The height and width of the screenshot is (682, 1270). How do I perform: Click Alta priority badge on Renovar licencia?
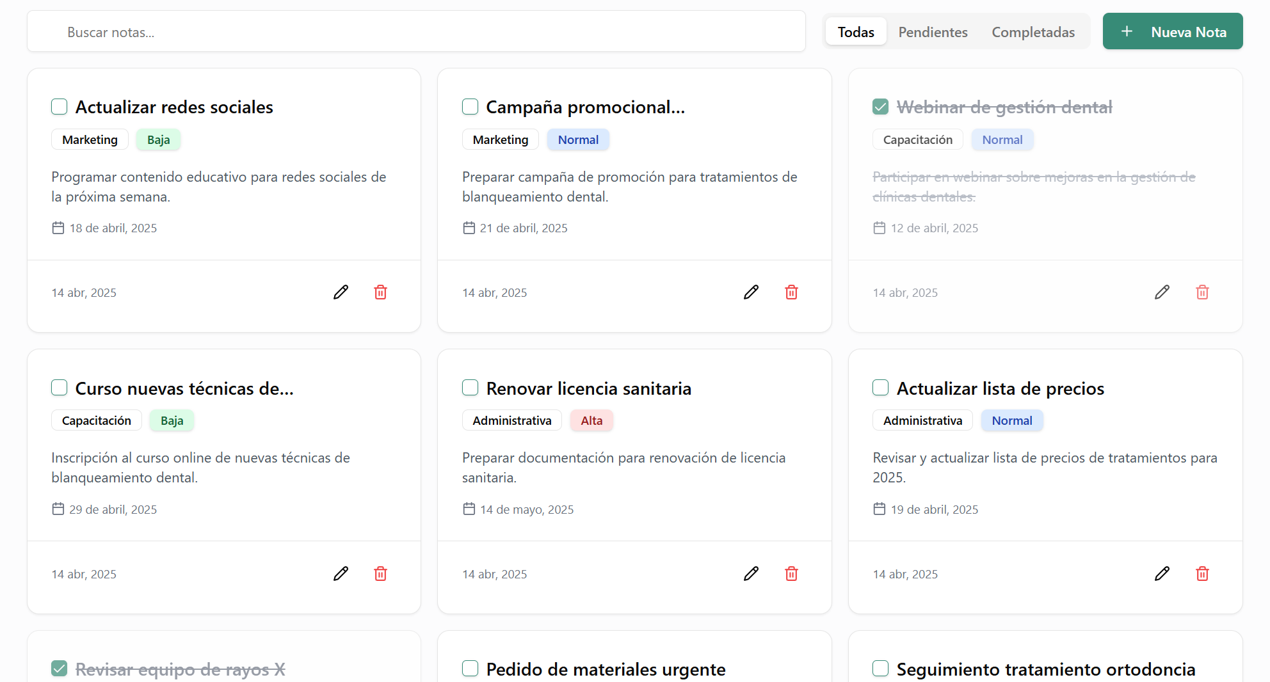point(591,420)
